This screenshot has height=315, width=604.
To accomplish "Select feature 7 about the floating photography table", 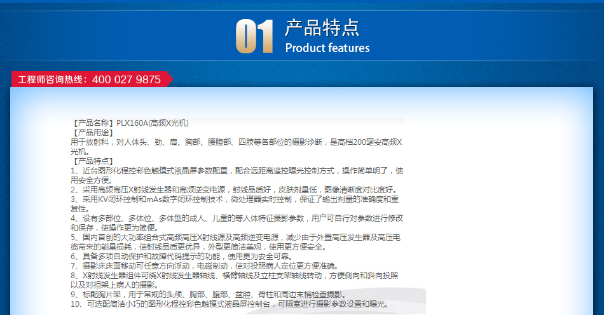I will click(205, 266).
